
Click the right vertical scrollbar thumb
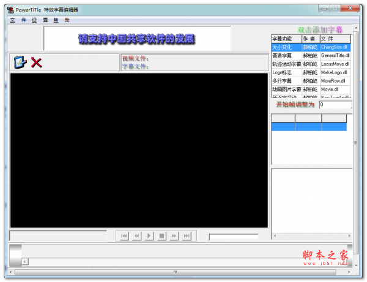coord(356,143)
